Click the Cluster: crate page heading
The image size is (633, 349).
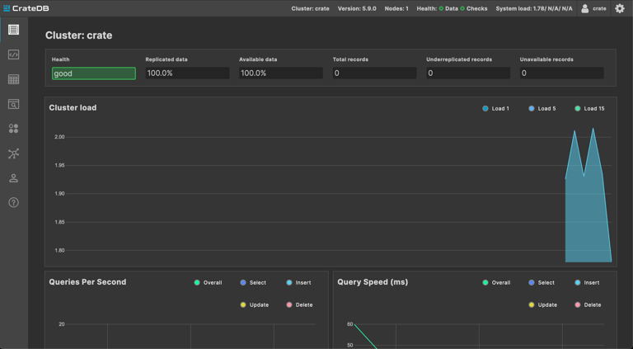pyautogui.click(x=79, y=35)
